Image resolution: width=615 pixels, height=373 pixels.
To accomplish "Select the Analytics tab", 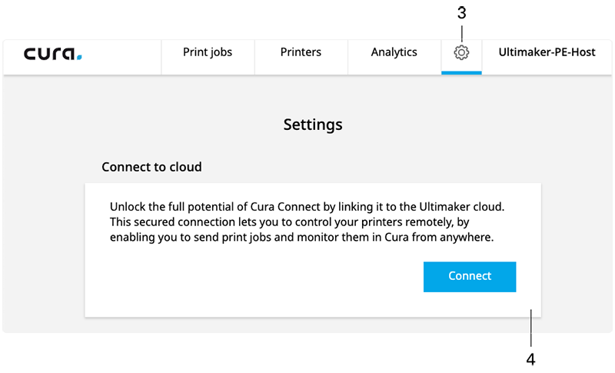I will pyautogui.click(x=394, y=53).
